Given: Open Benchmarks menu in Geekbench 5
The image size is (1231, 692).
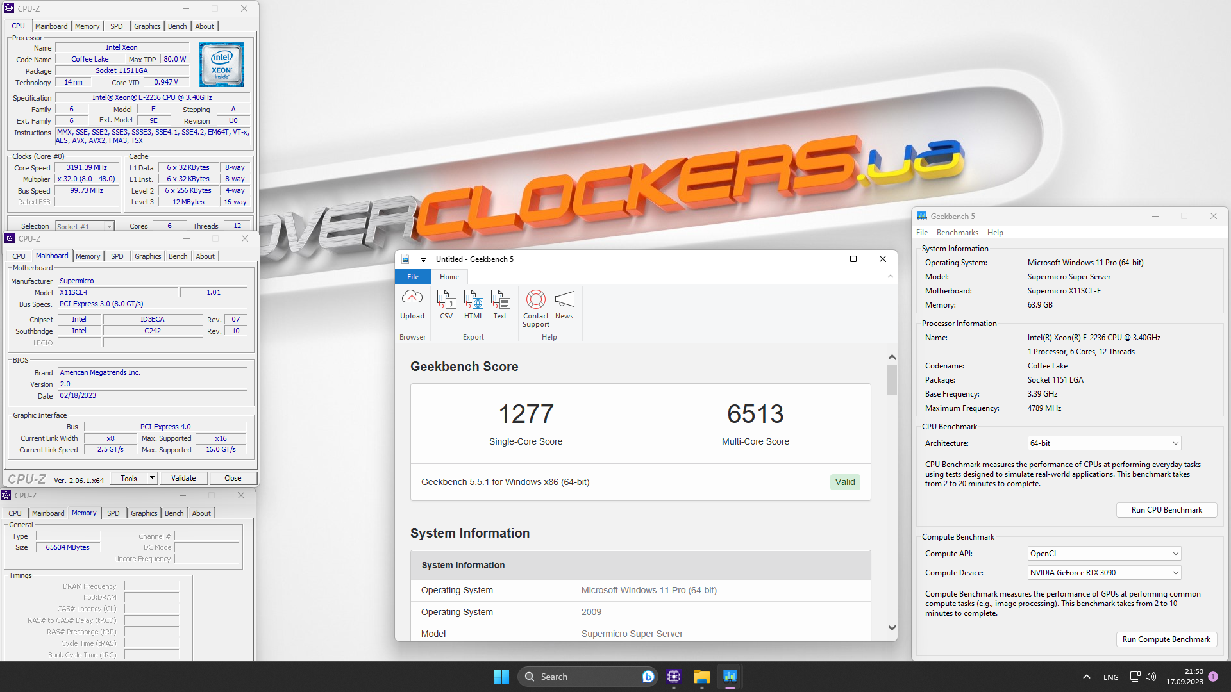Looking at the screenshot, I should [957, 233].
